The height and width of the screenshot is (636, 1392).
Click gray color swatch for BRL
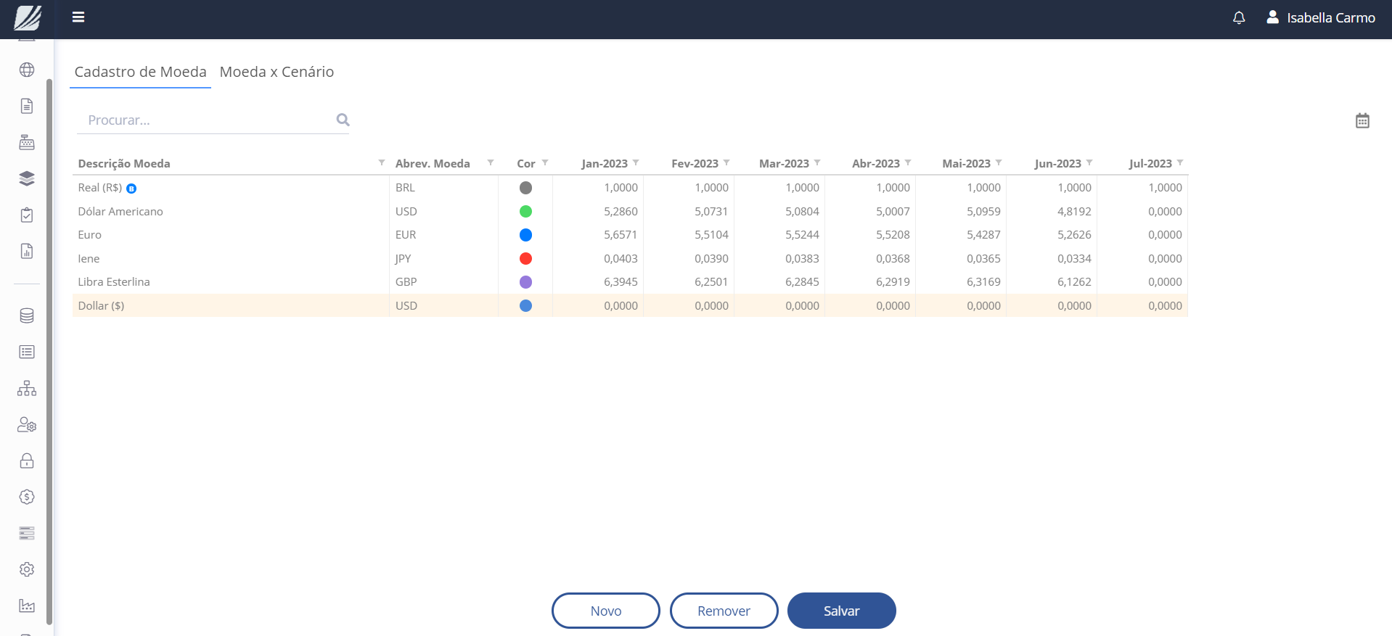[525, 188]
